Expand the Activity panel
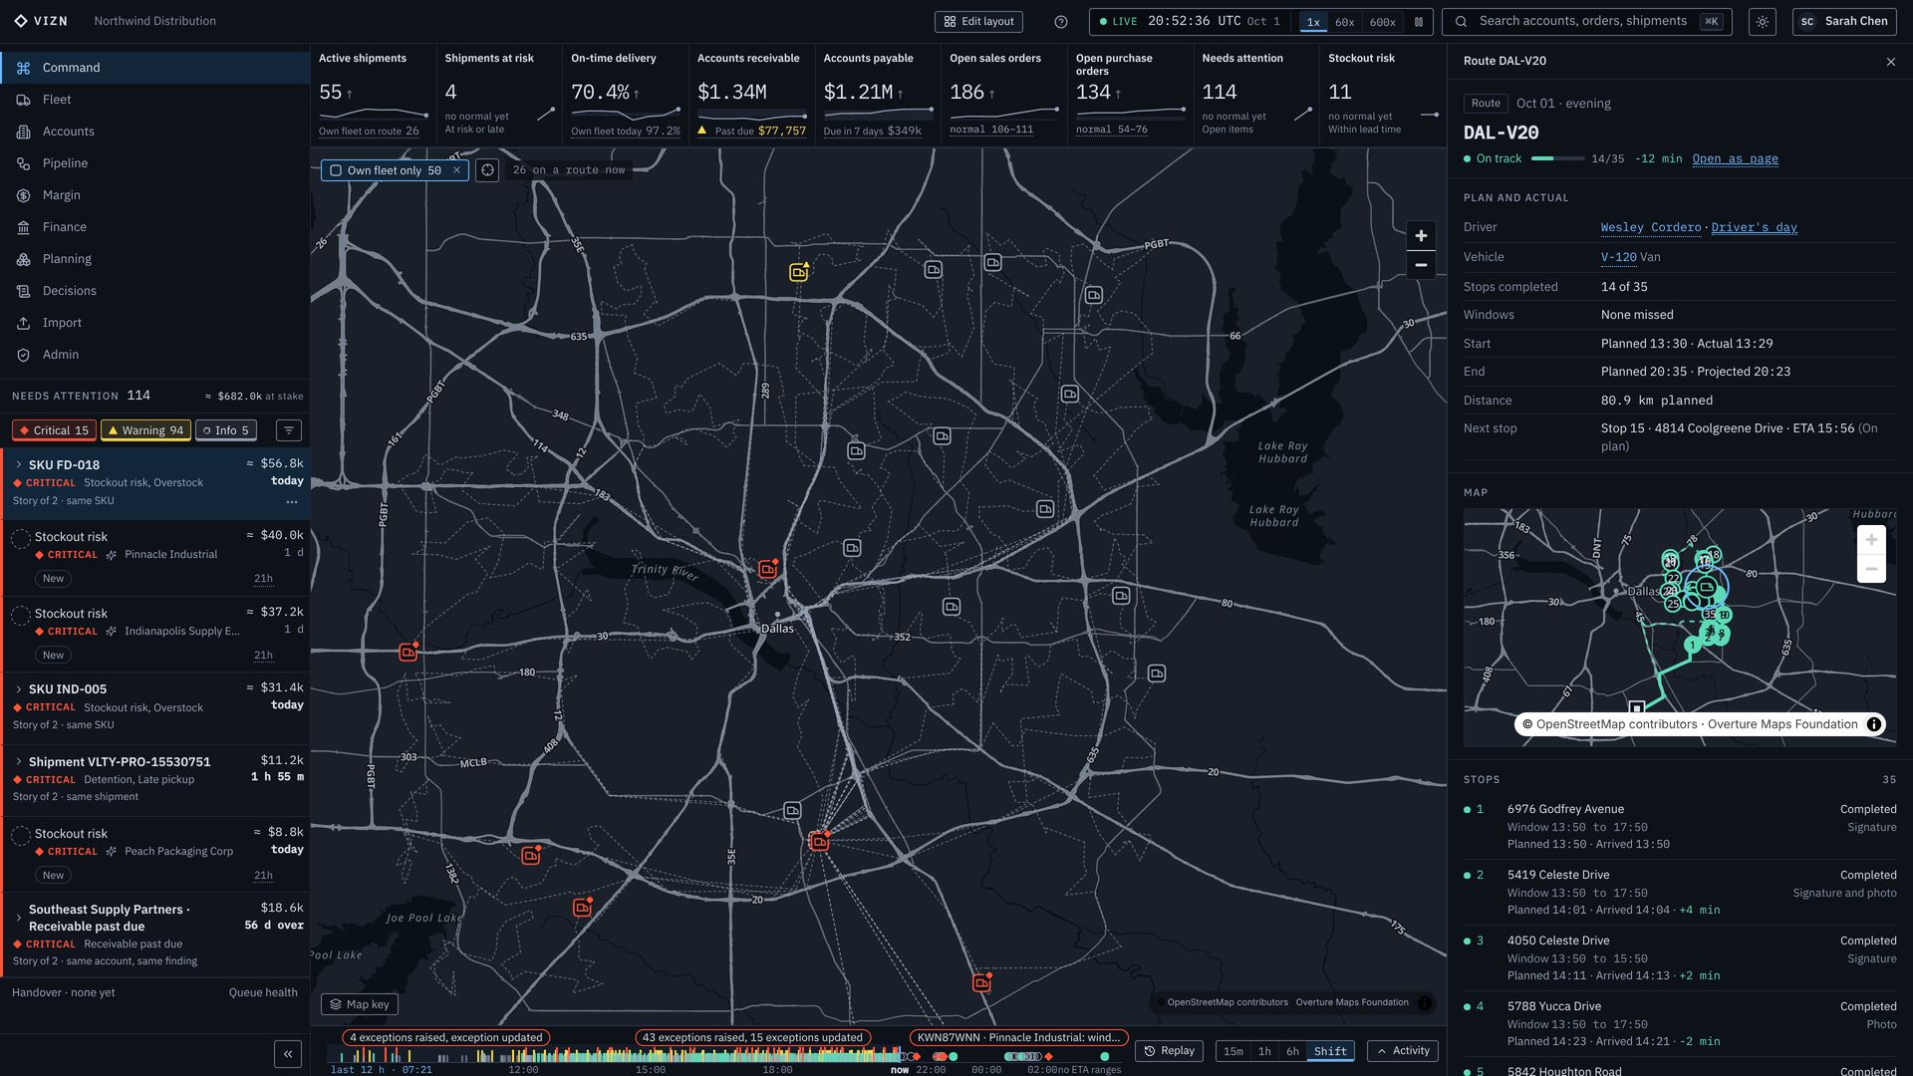 pos(1403,1051)
